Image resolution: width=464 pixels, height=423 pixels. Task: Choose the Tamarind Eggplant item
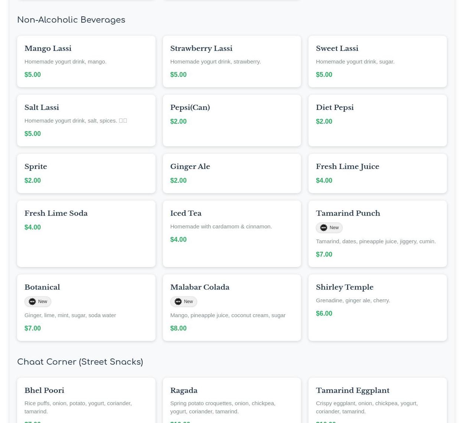[x=353, y=391]
